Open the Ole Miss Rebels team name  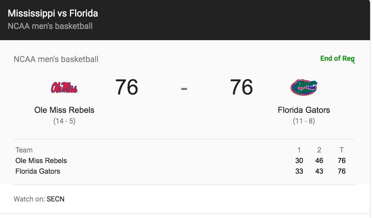pos(64,110)
